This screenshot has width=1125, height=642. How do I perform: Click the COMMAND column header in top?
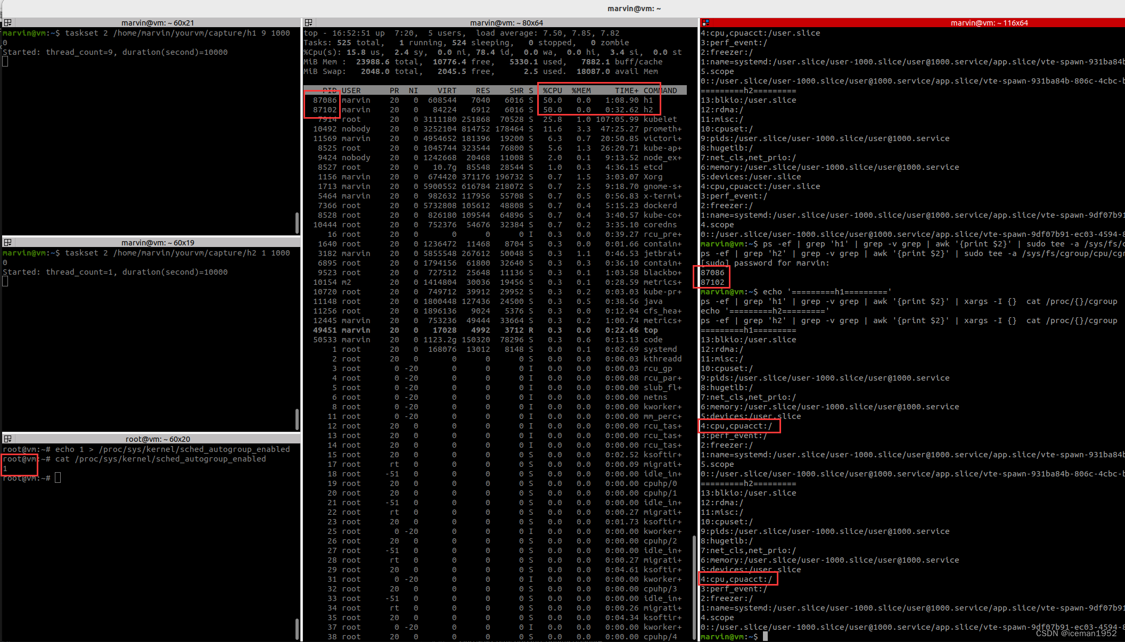pyautogui.click(x=660, y=90)
